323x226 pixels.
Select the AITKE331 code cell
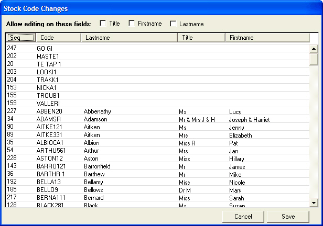click(49, 135)
